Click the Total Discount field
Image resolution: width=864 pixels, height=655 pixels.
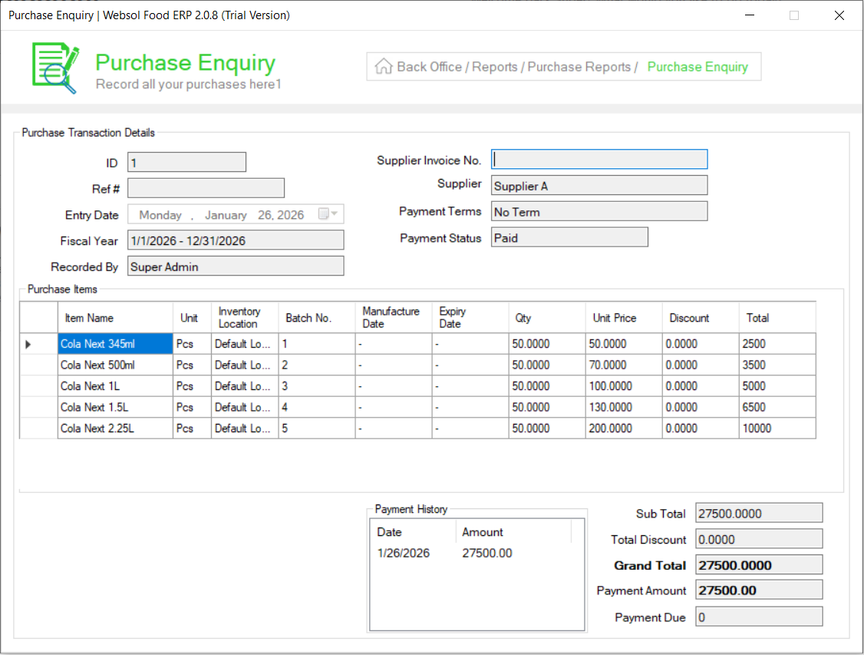click(x=759, y=538)
